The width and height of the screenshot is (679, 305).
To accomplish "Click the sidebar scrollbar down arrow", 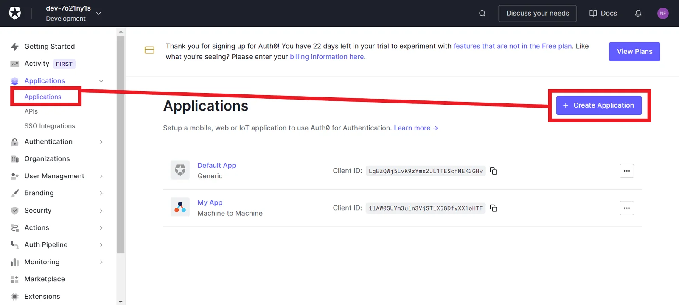I will pos(121,302).
